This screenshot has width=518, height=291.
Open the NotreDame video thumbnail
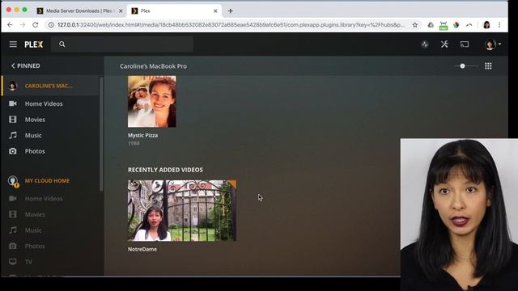click(182, 210)
